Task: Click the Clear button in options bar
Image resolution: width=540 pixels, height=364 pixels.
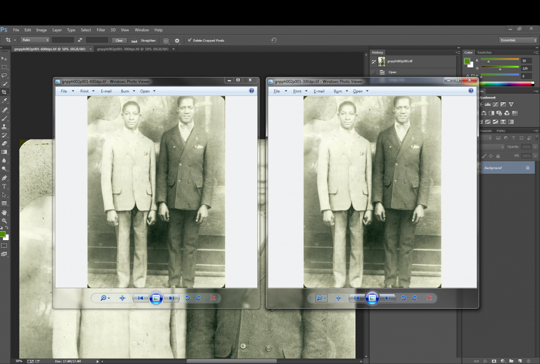Action: 119,41
